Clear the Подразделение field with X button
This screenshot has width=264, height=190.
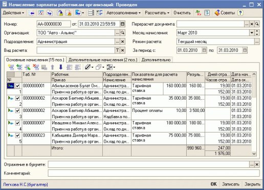pos(122,42)
